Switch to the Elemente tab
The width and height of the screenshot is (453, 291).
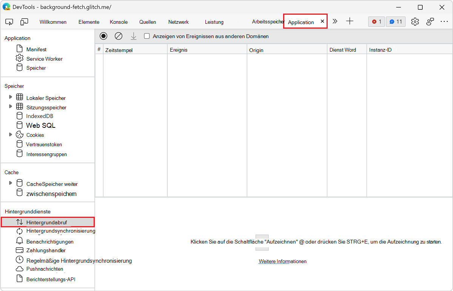coord(89,22)
